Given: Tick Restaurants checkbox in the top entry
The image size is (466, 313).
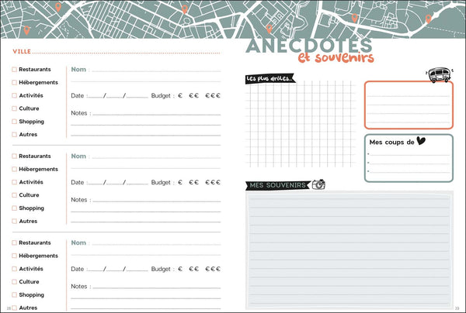Looking at the screenshot, I should (14, 70).
